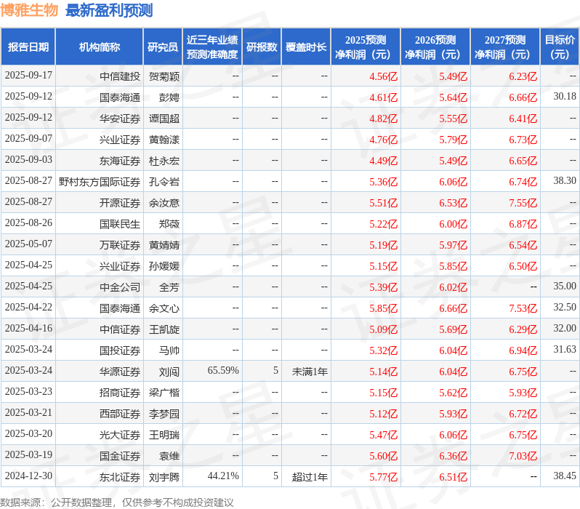Viewport: 580px width, 509px height.
Task: Select researcher 余文心
Action: click(164, 308)
